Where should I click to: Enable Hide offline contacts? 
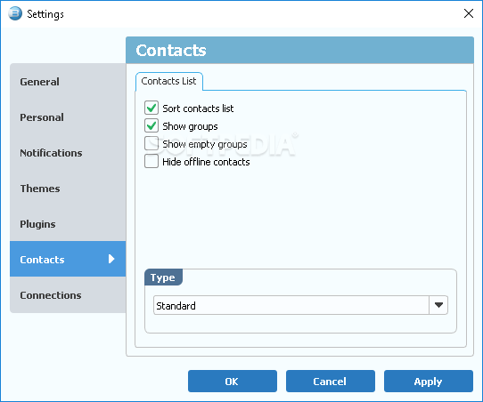point(151,161)
